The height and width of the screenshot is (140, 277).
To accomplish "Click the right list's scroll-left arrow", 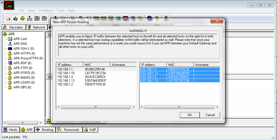I will pyautogui.click(x=142, y=107).
